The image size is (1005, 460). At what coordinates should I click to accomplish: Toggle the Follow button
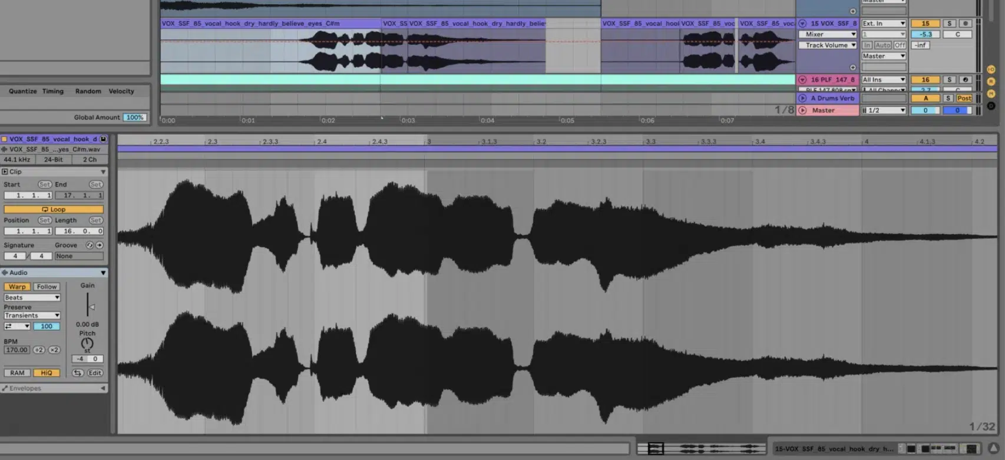coord(47,287)
